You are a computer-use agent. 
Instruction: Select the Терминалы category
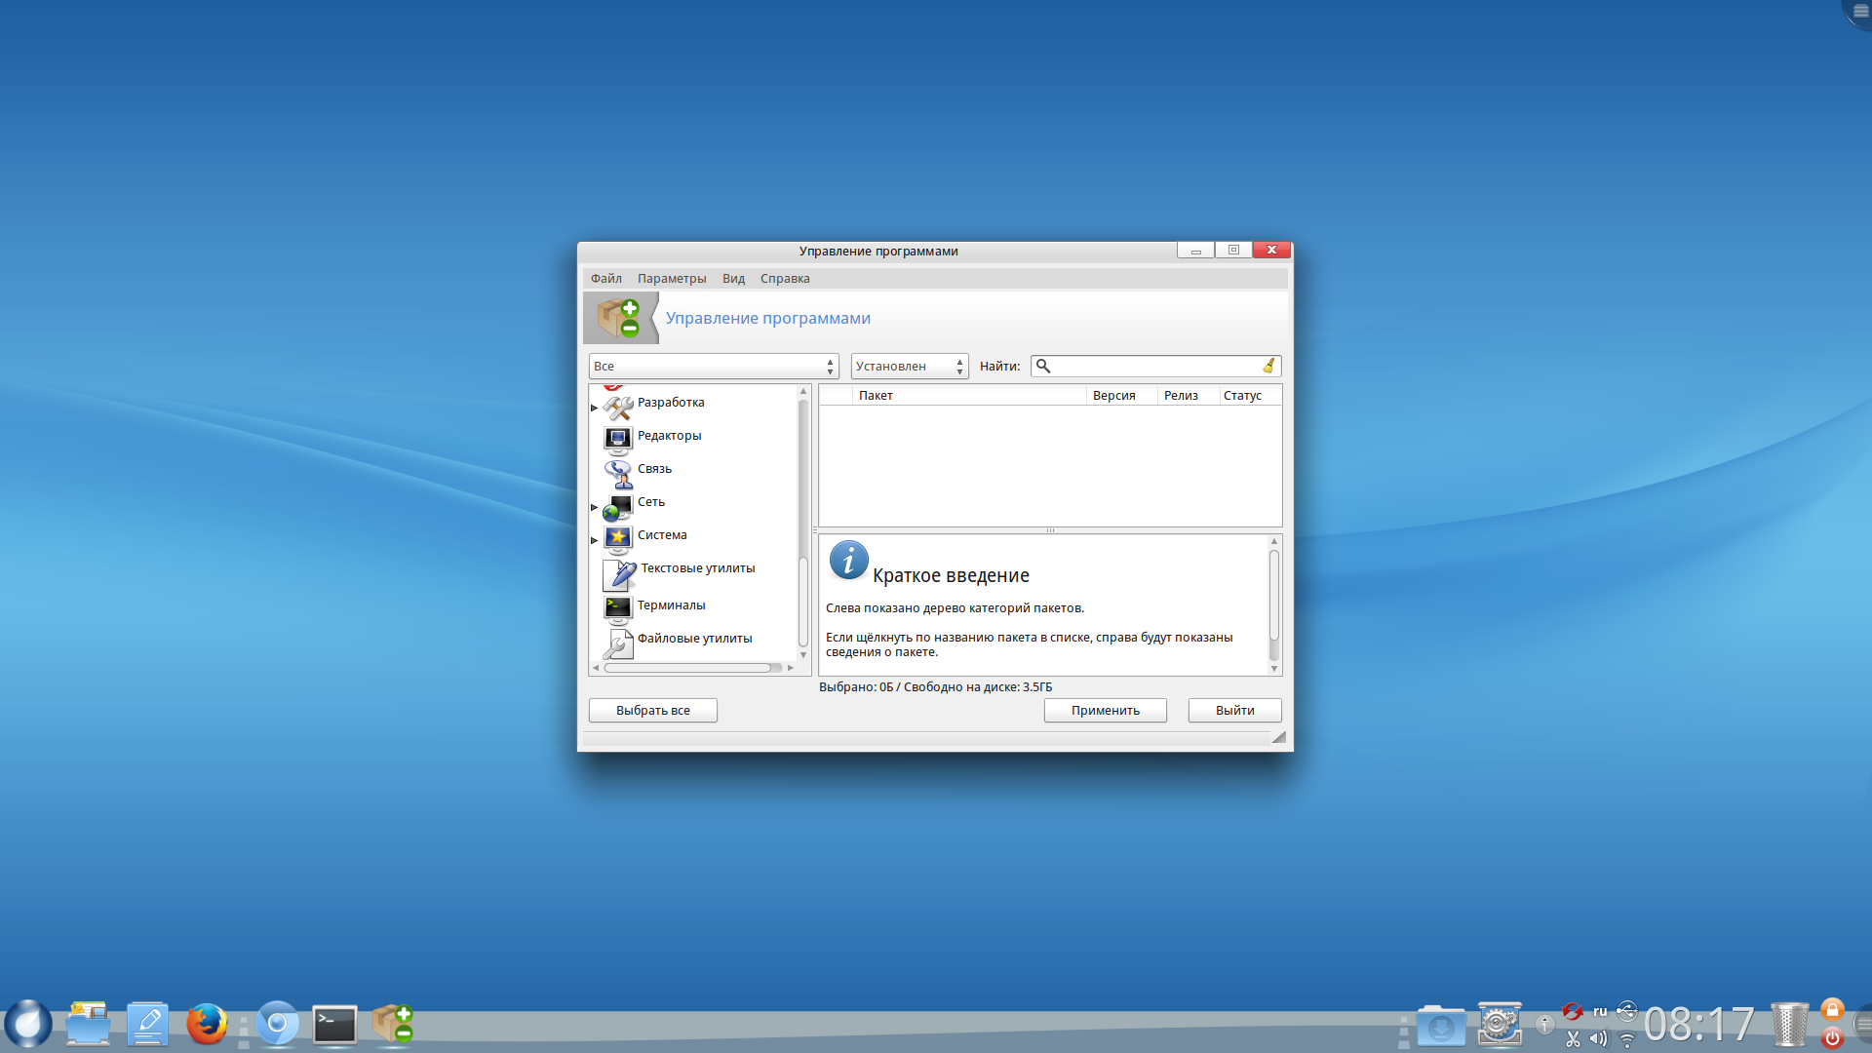coord(671,605)
